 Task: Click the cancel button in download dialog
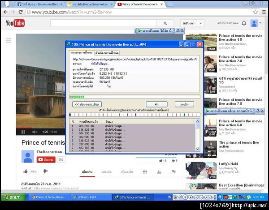click(184, 104)
